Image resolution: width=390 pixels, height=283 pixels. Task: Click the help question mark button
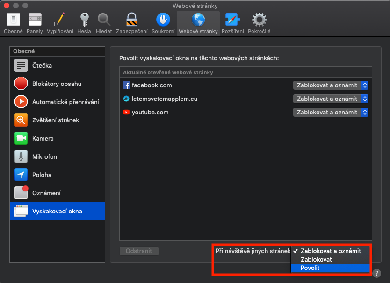(x=376, y=274)
